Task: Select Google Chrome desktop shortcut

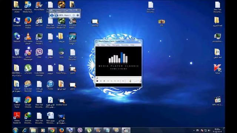Action: coord(28,102)
